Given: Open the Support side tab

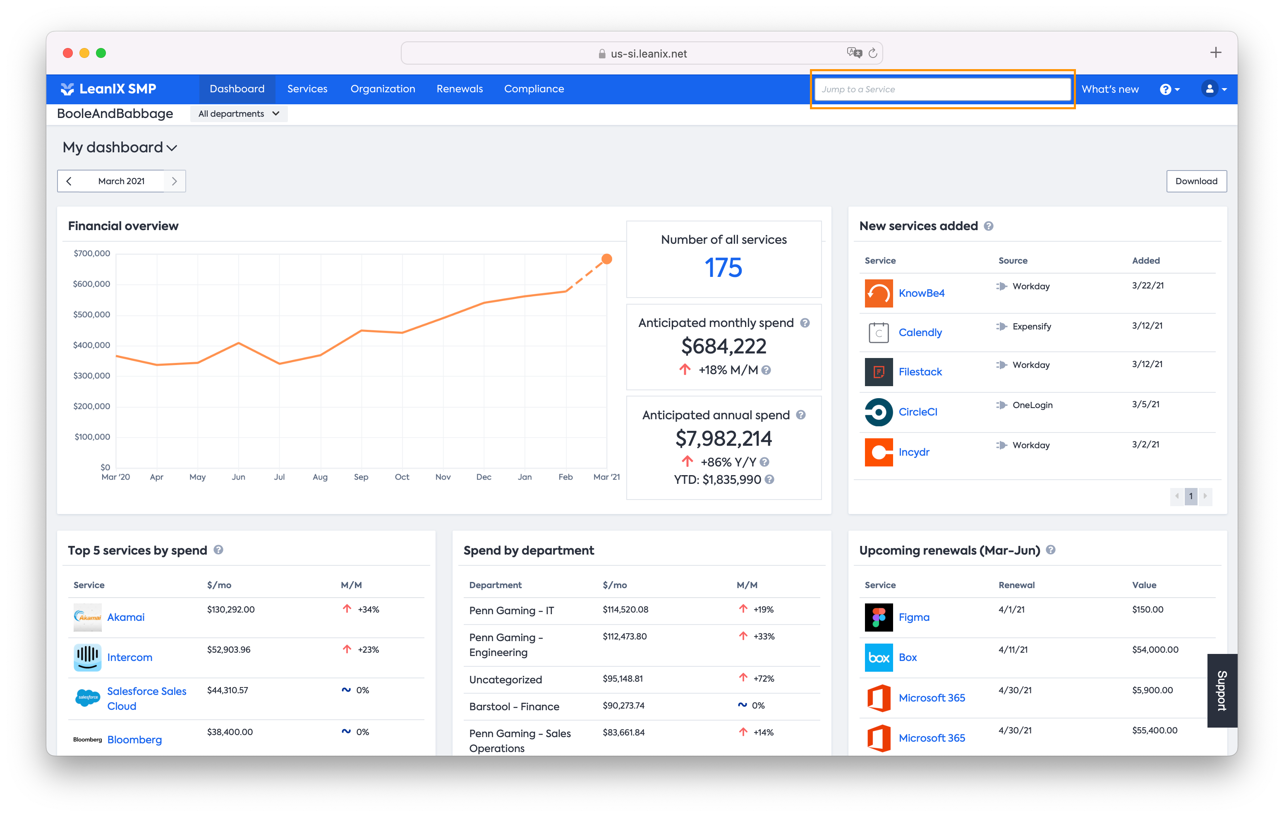Looking at the screenshot, I should [x=1222, y=690].
